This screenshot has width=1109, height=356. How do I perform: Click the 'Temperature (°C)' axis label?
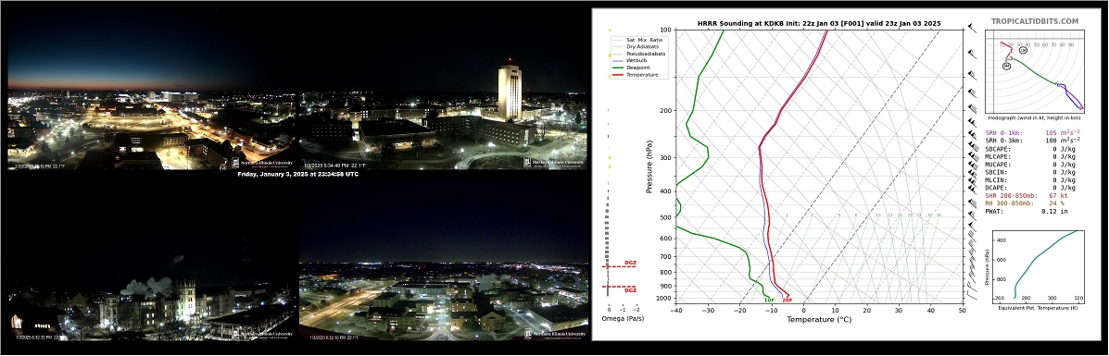tap(819, 320)
